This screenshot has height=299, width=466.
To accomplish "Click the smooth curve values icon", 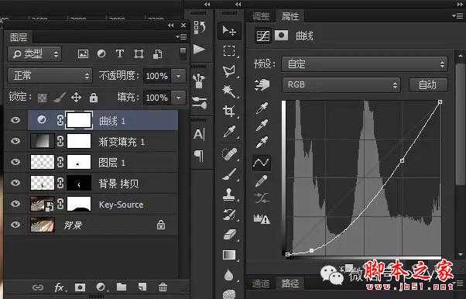I will point(262,198).
